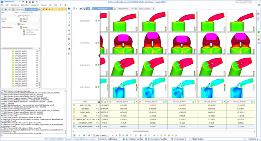
Task: Click folder icon on Sobol_01_des0038 column
Action: point(198,102)
